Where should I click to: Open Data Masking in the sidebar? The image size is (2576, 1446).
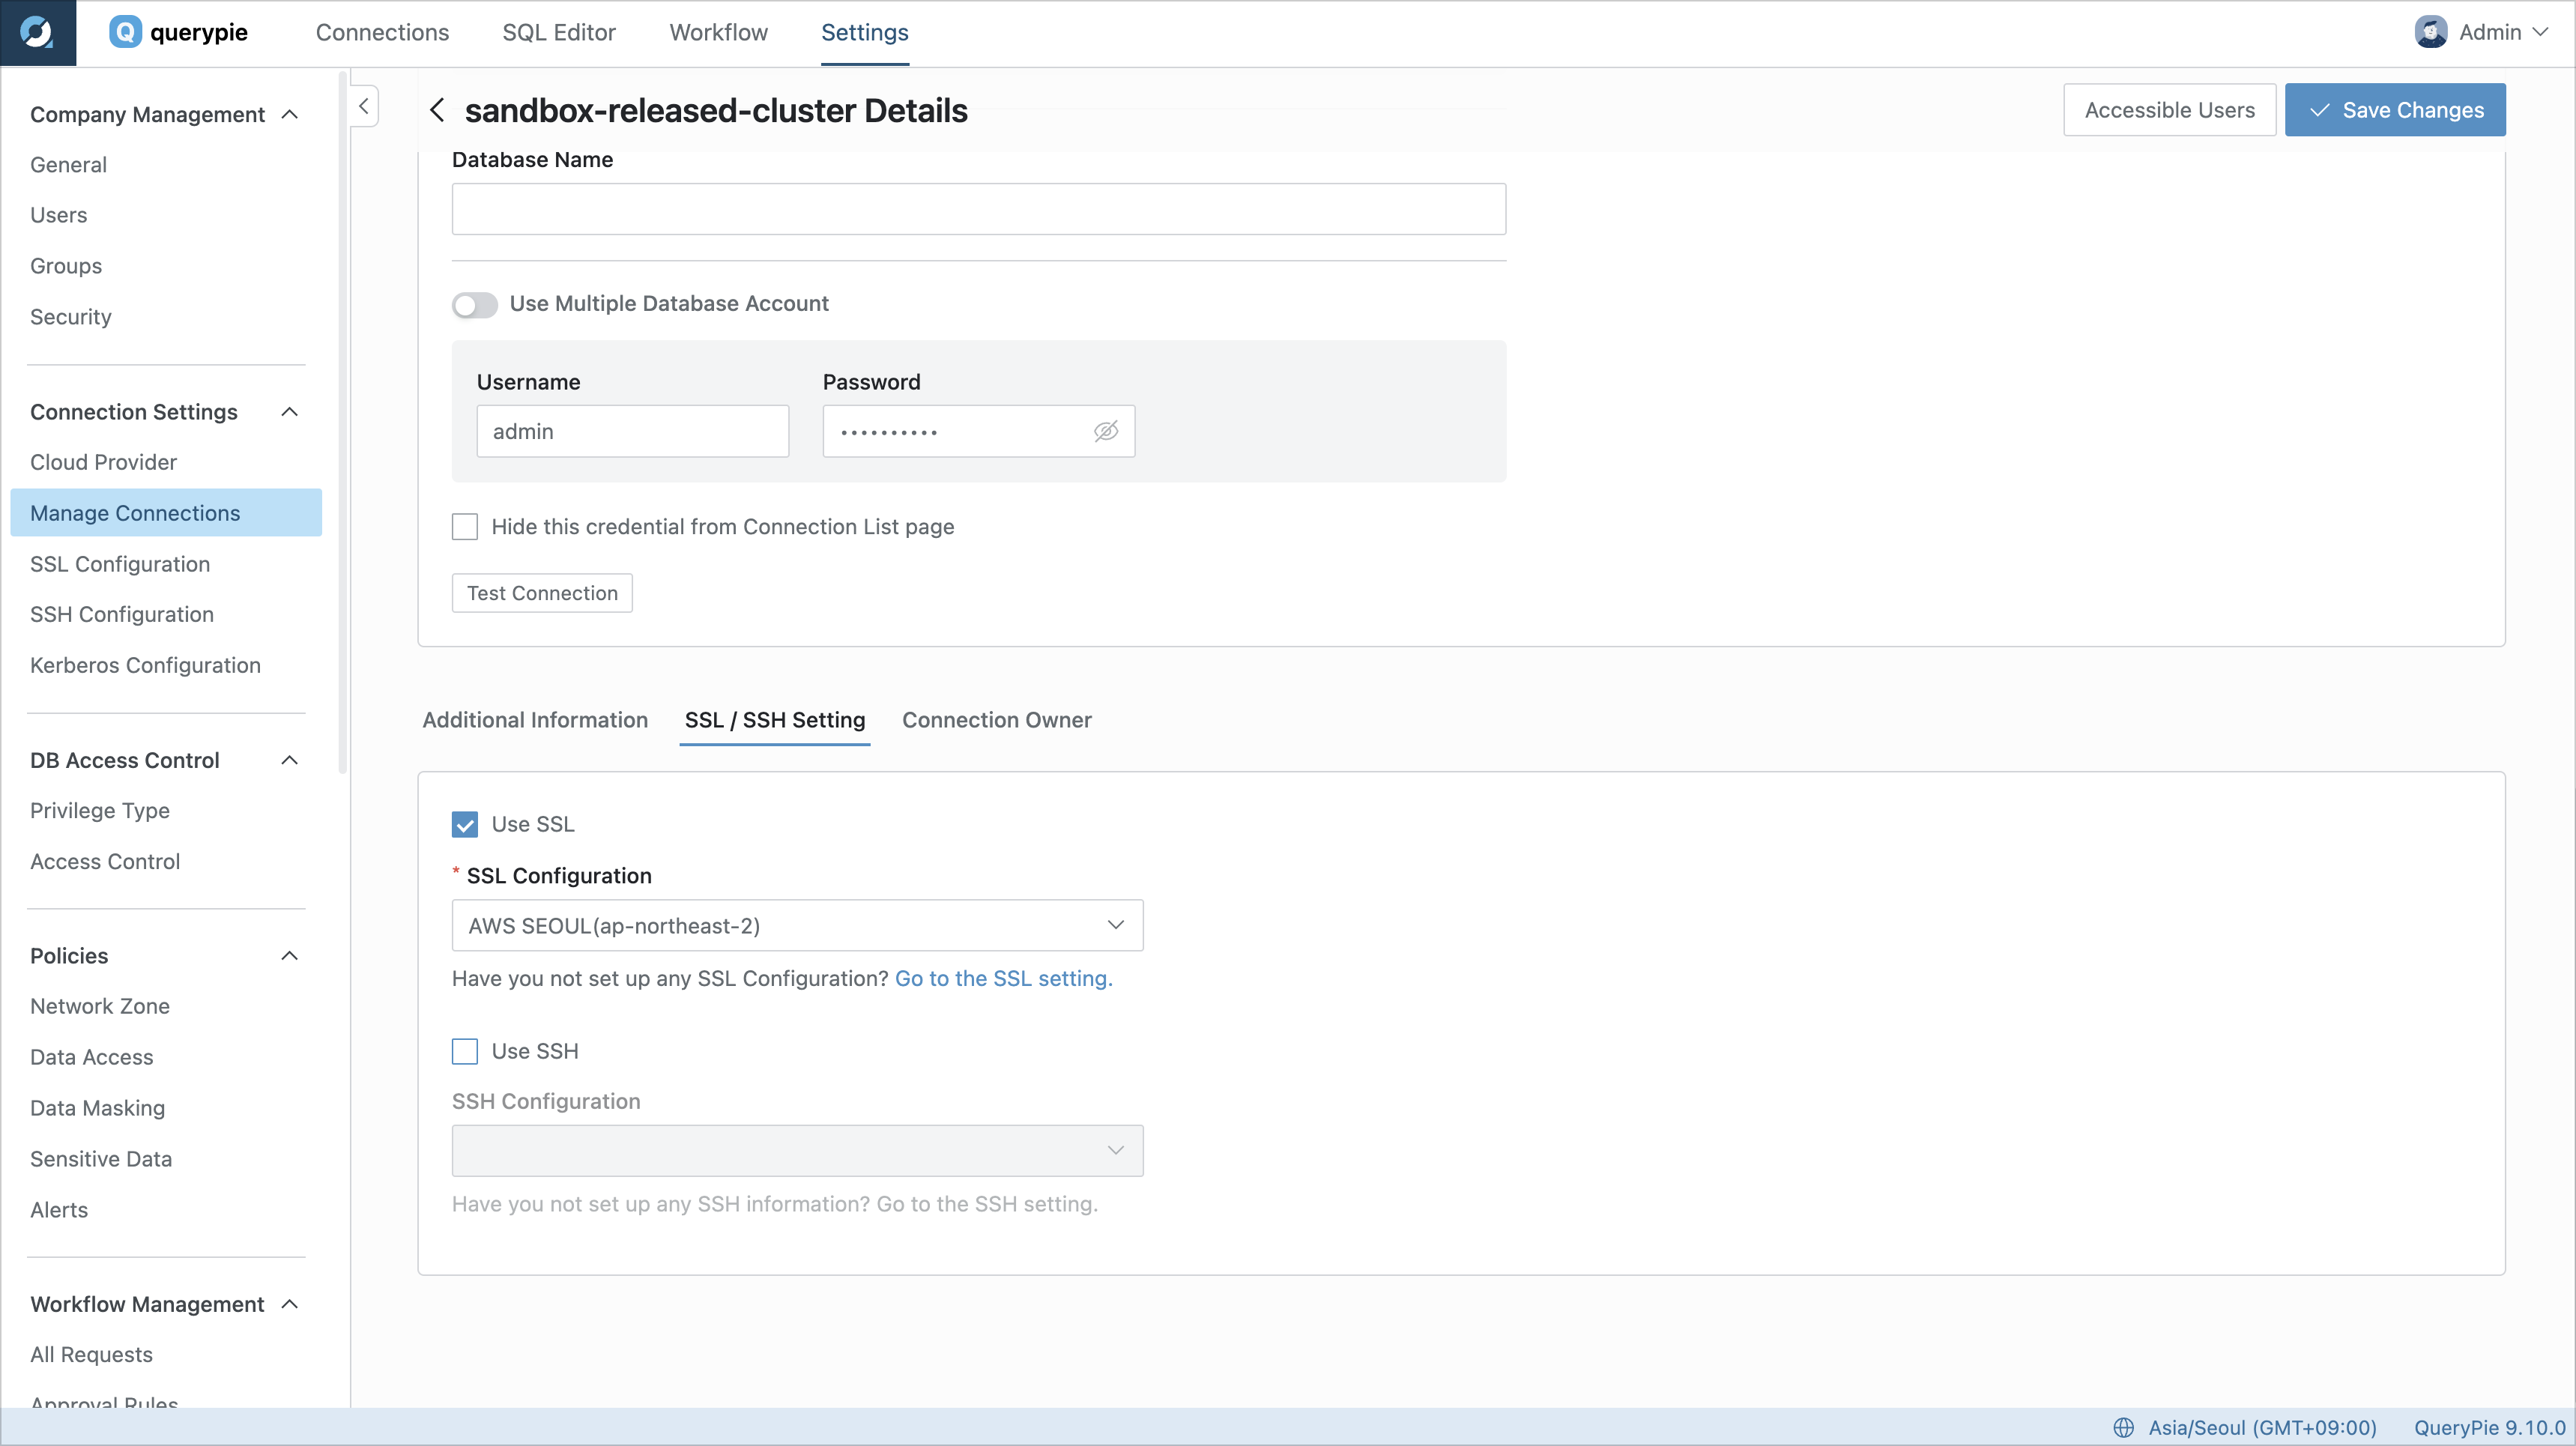pyautogui.click(x=97, y=1108)
